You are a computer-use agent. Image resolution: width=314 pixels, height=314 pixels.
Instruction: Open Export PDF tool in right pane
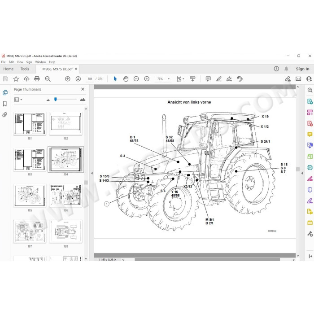coord(310,101)
